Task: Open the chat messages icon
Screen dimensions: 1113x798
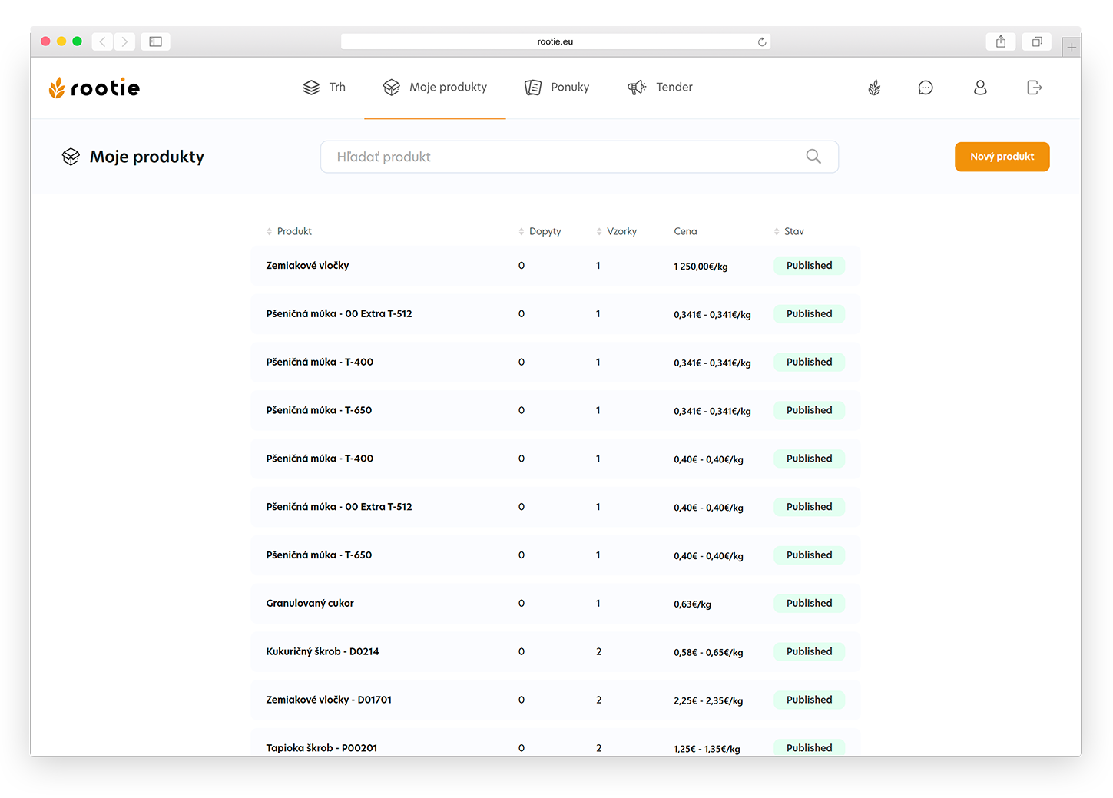Action: click(x=926, y=88)
